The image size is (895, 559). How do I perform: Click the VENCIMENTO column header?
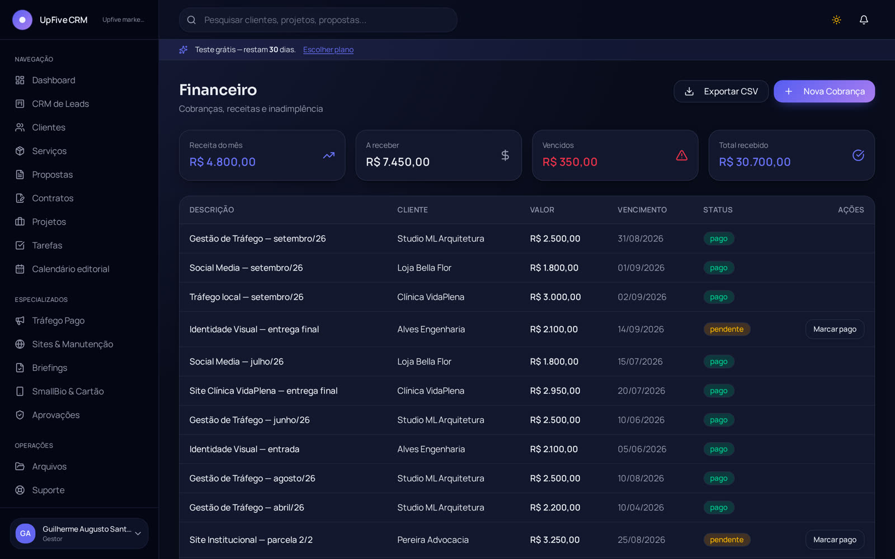[x=642, y=210]
